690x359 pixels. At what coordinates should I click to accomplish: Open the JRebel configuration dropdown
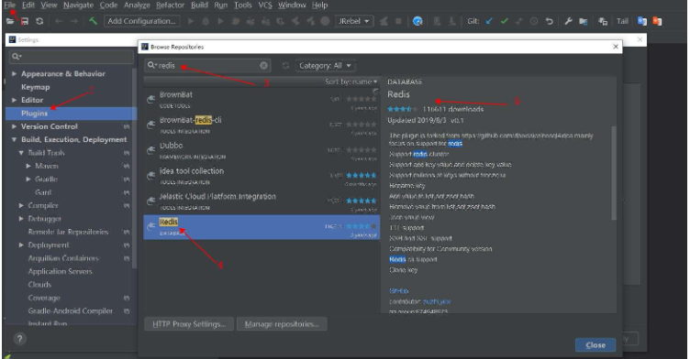[354, 21]
